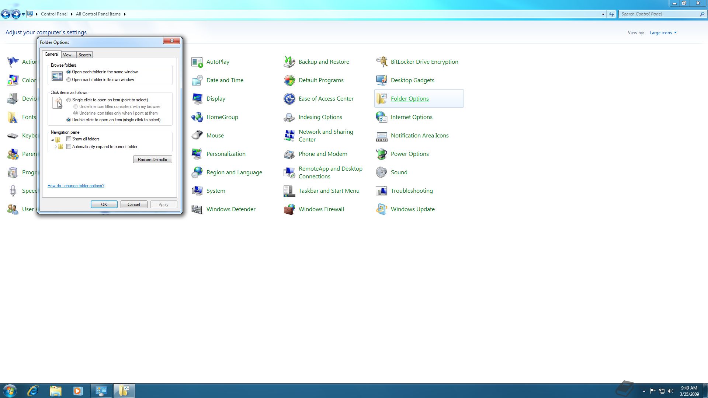
Task: Select open each folder in same window
Action: (69, 72)
